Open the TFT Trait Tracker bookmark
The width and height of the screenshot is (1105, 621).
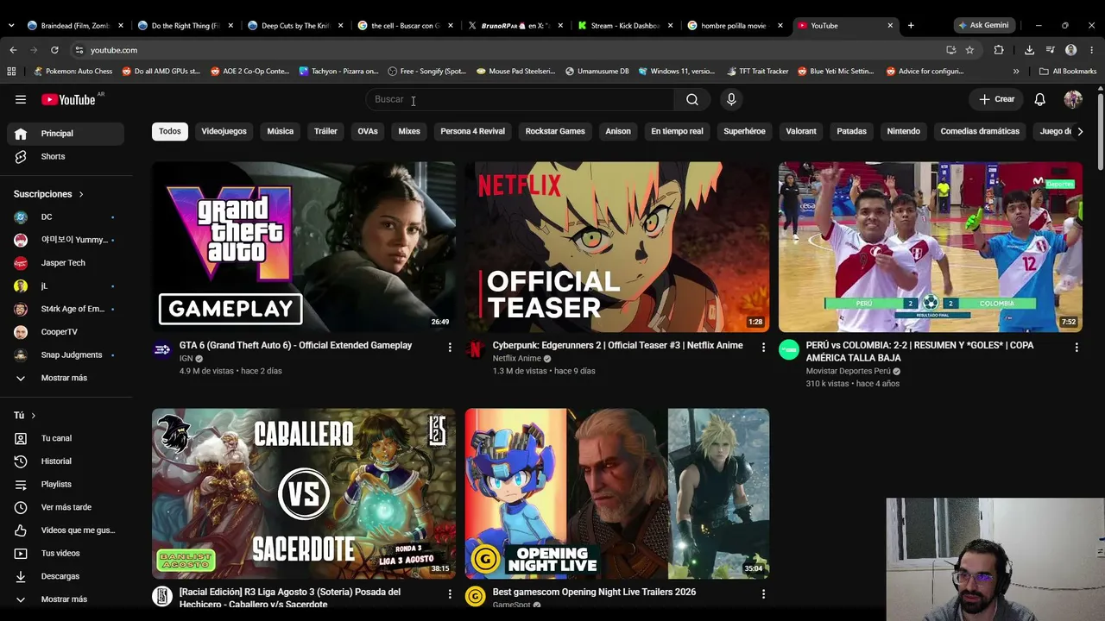pos(758,72)
